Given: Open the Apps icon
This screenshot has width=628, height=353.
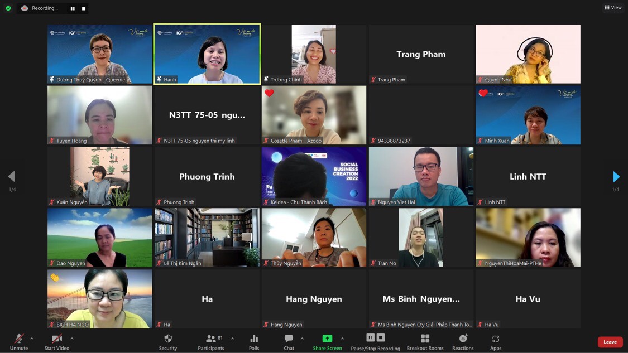Looking at the screenshot, I should (496, 339).
